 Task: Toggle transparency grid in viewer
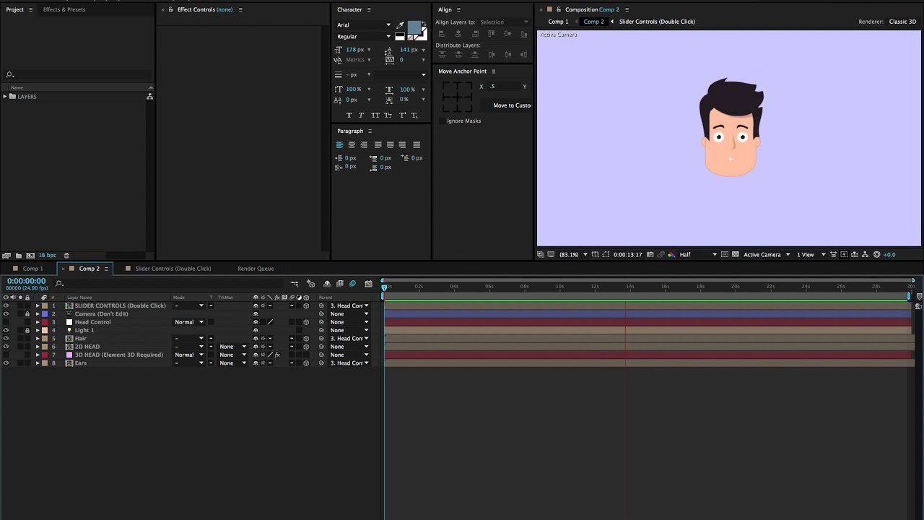tap(735, 254)
